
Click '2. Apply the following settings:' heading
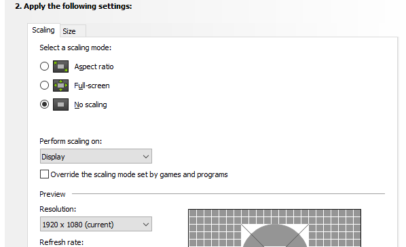click(73, 6)
